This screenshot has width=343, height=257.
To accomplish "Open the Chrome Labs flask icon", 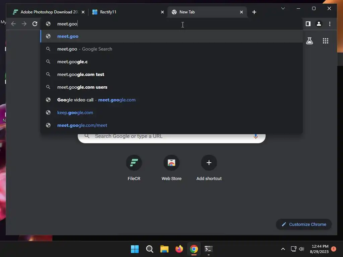I will click(x=309, y=41).
